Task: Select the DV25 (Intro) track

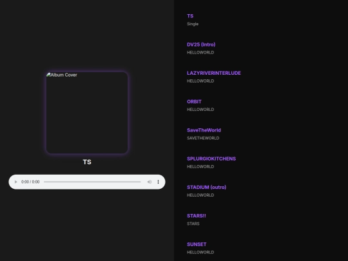Action: (x=201, y=44)
